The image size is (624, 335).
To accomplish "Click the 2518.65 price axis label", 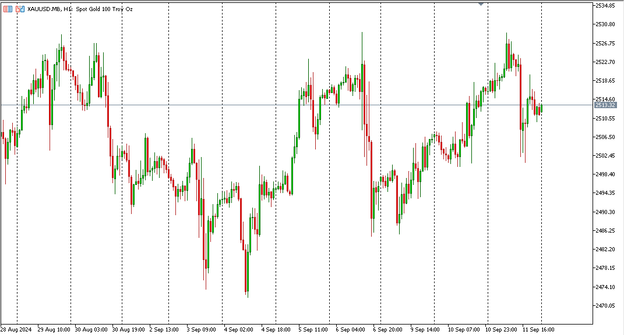I will coord(605,81).
